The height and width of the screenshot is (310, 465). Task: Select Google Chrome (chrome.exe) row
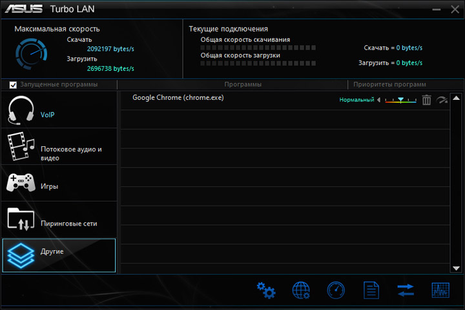pos(285,101)
